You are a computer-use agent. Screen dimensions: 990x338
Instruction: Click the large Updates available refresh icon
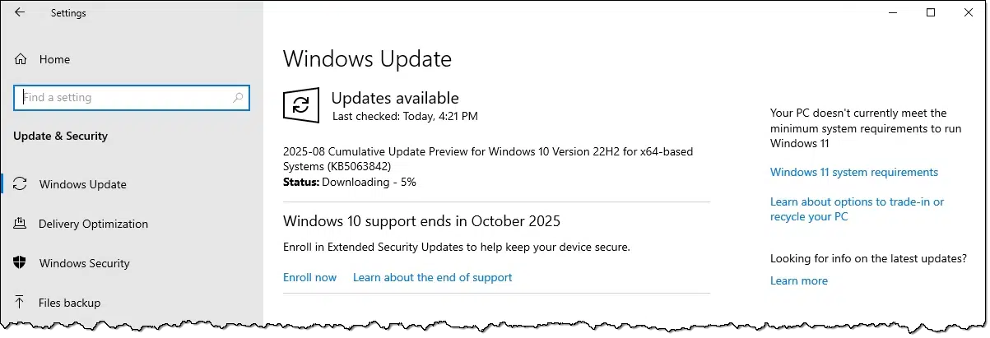(x=301, y=105)
